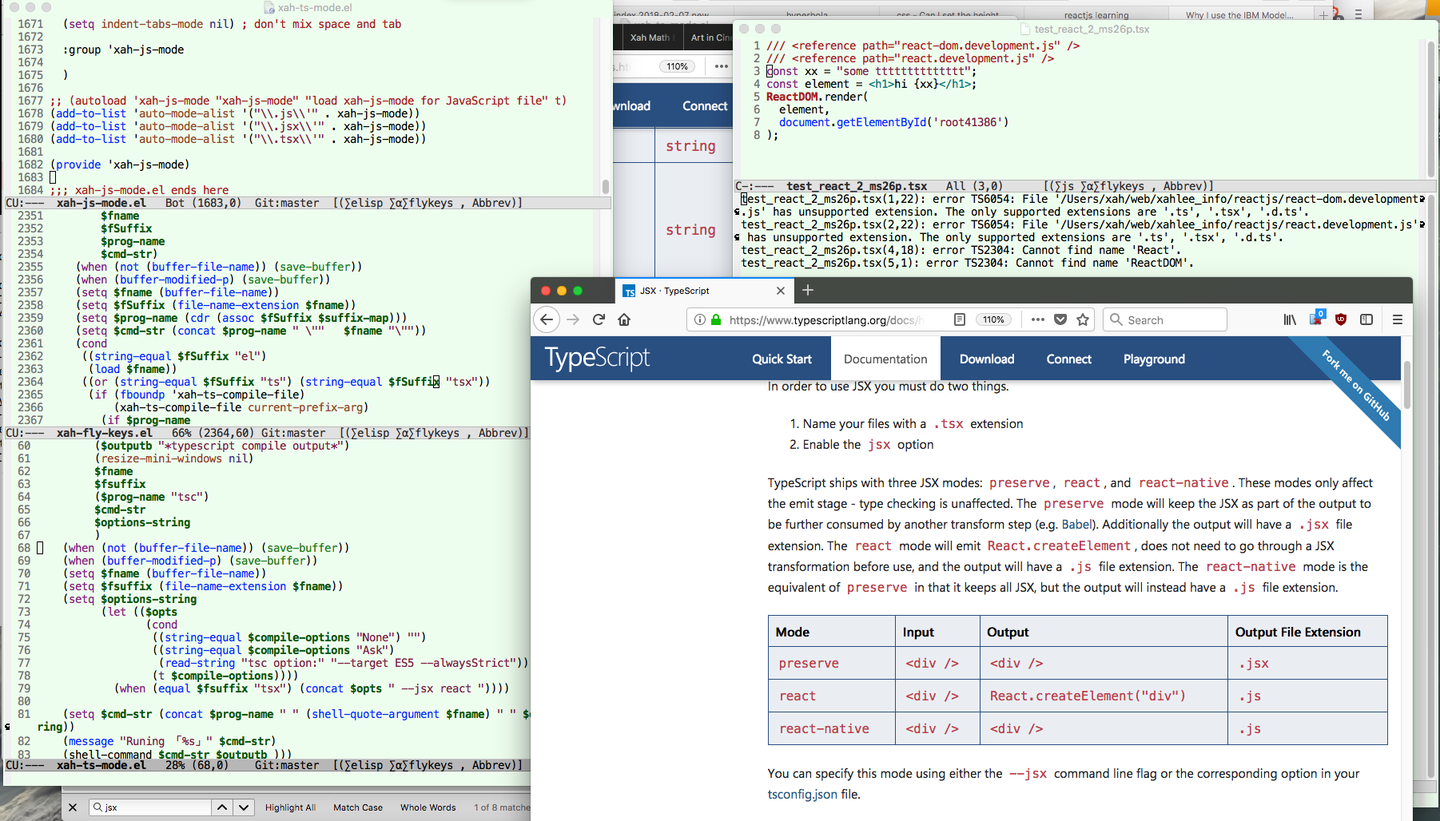Click line 1682 (provide 'xah-js-mode)
Image resolution: width=1440 pixels, height=821 pixels.
click(x=120, y=165)
